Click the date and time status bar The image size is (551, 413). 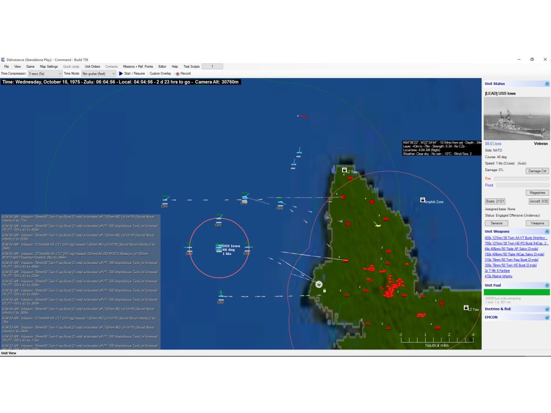click(121, 82)
